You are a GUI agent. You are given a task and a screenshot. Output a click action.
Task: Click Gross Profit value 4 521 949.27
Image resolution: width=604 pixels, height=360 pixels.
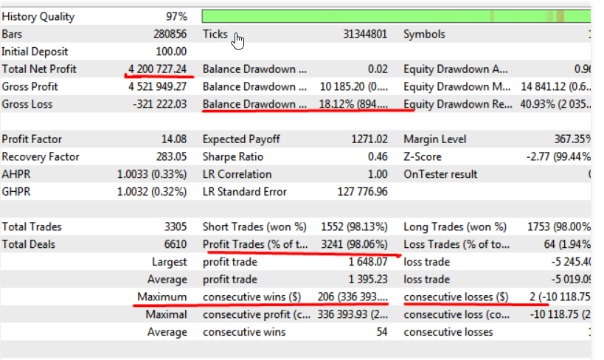157,86
